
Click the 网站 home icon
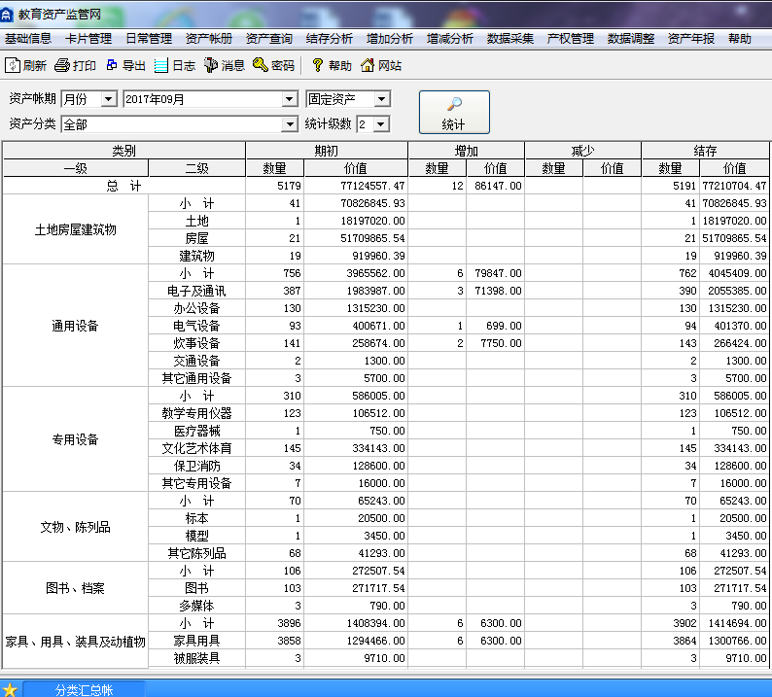click(x=368, y=66)
